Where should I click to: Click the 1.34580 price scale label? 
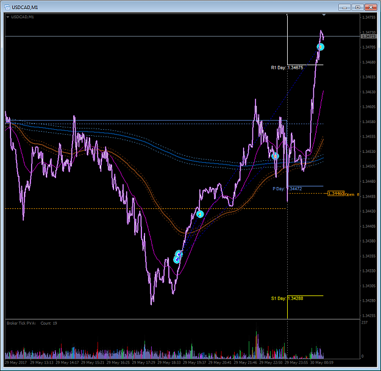pos(369,122)
